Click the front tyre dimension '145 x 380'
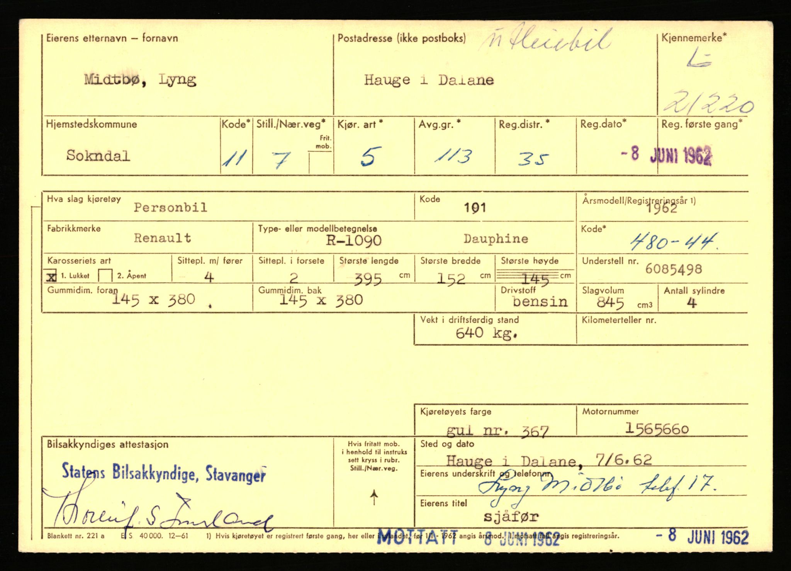The image size is (791, 571). coord(153,300)
